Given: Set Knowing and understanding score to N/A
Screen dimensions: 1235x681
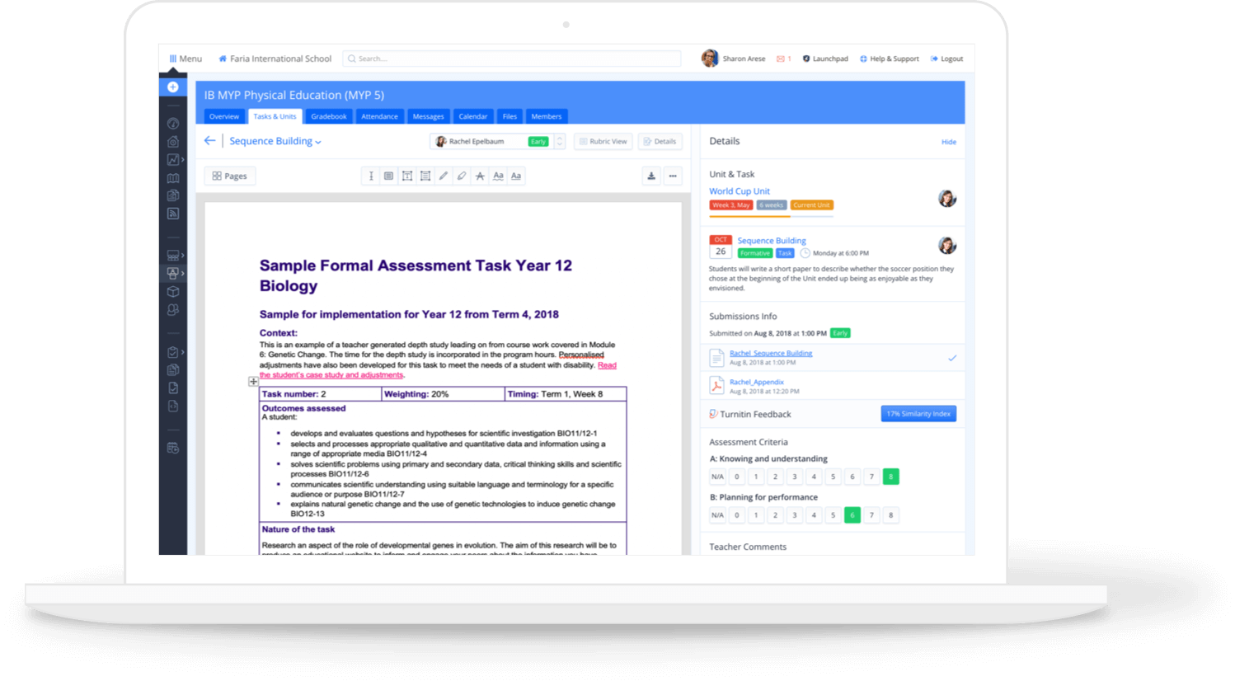Looking at the screenshot, I should tap(717, 477).
